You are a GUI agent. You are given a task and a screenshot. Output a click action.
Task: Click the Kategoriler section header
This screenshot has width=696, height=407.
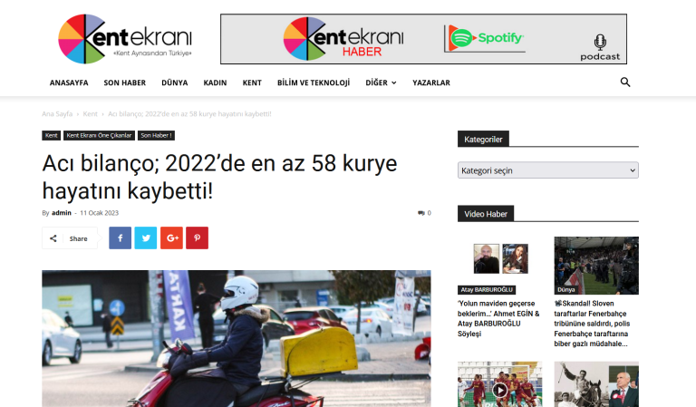click(483, 140)
